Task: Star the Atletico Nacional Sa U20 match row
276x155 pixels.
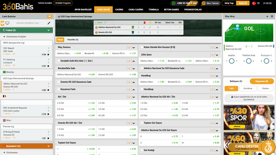Action: pos(48,90)
